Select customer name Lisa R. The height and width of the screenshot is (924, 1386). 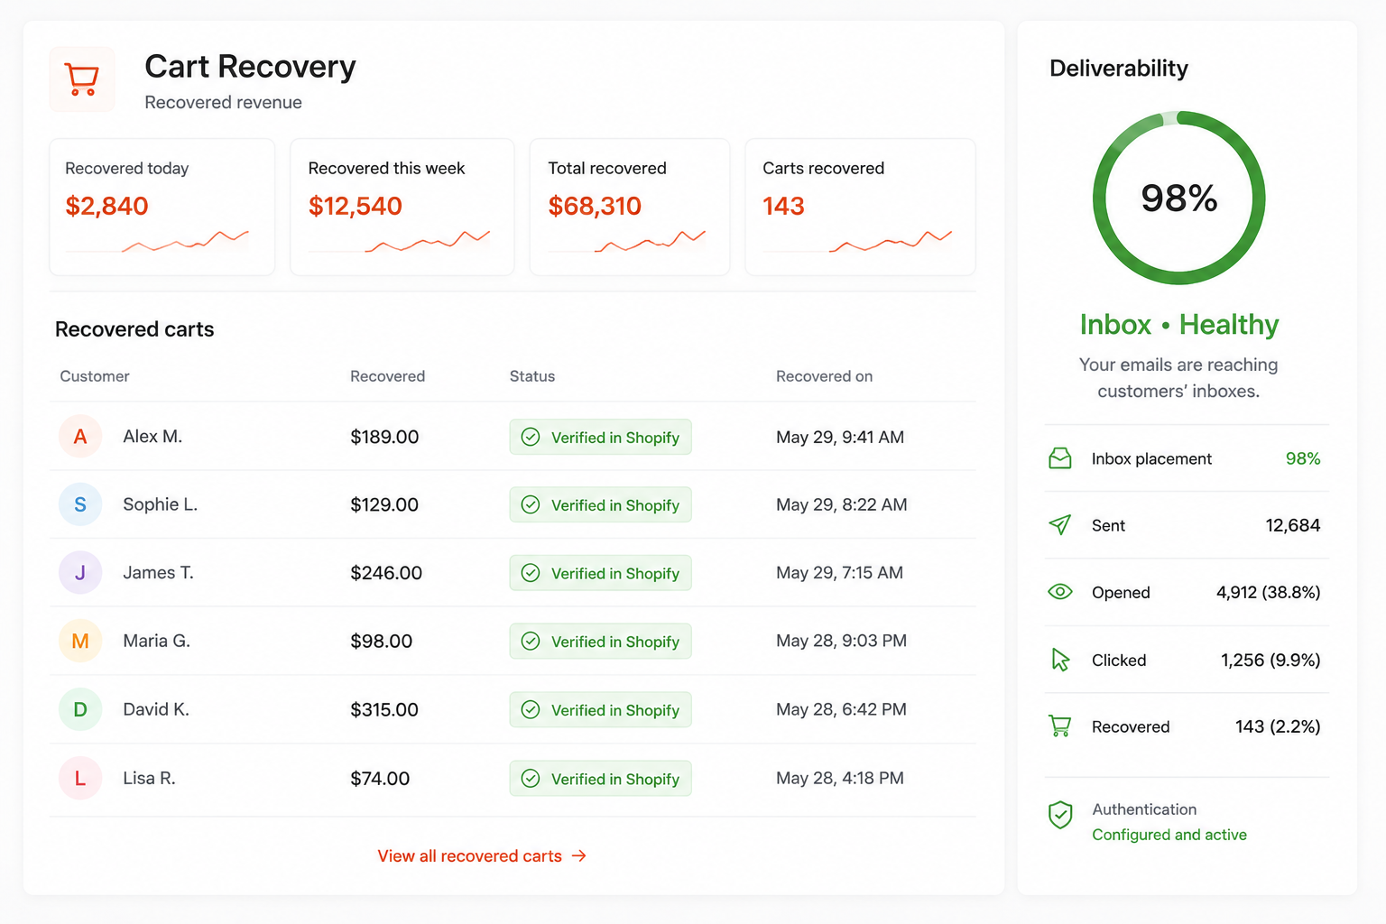pos(149,778)
